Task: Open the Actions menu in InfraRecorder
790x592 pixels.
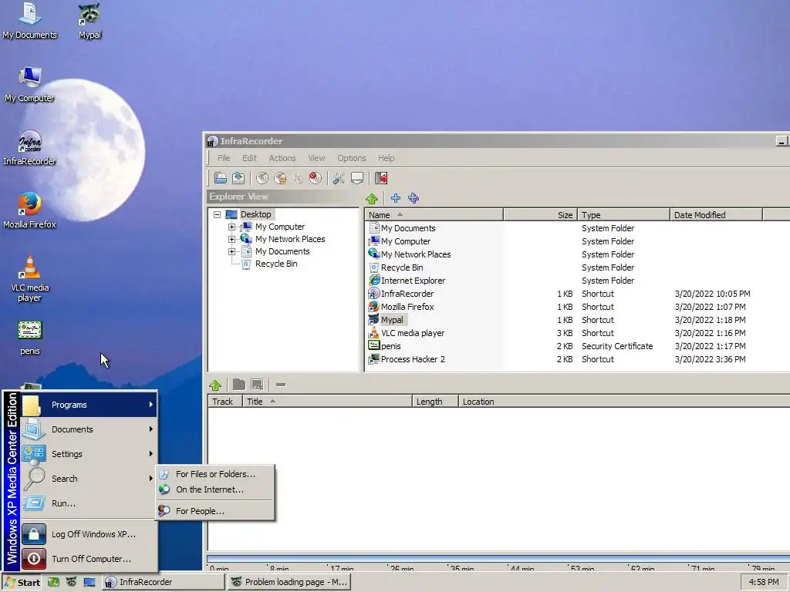Action: pos(282,158)
